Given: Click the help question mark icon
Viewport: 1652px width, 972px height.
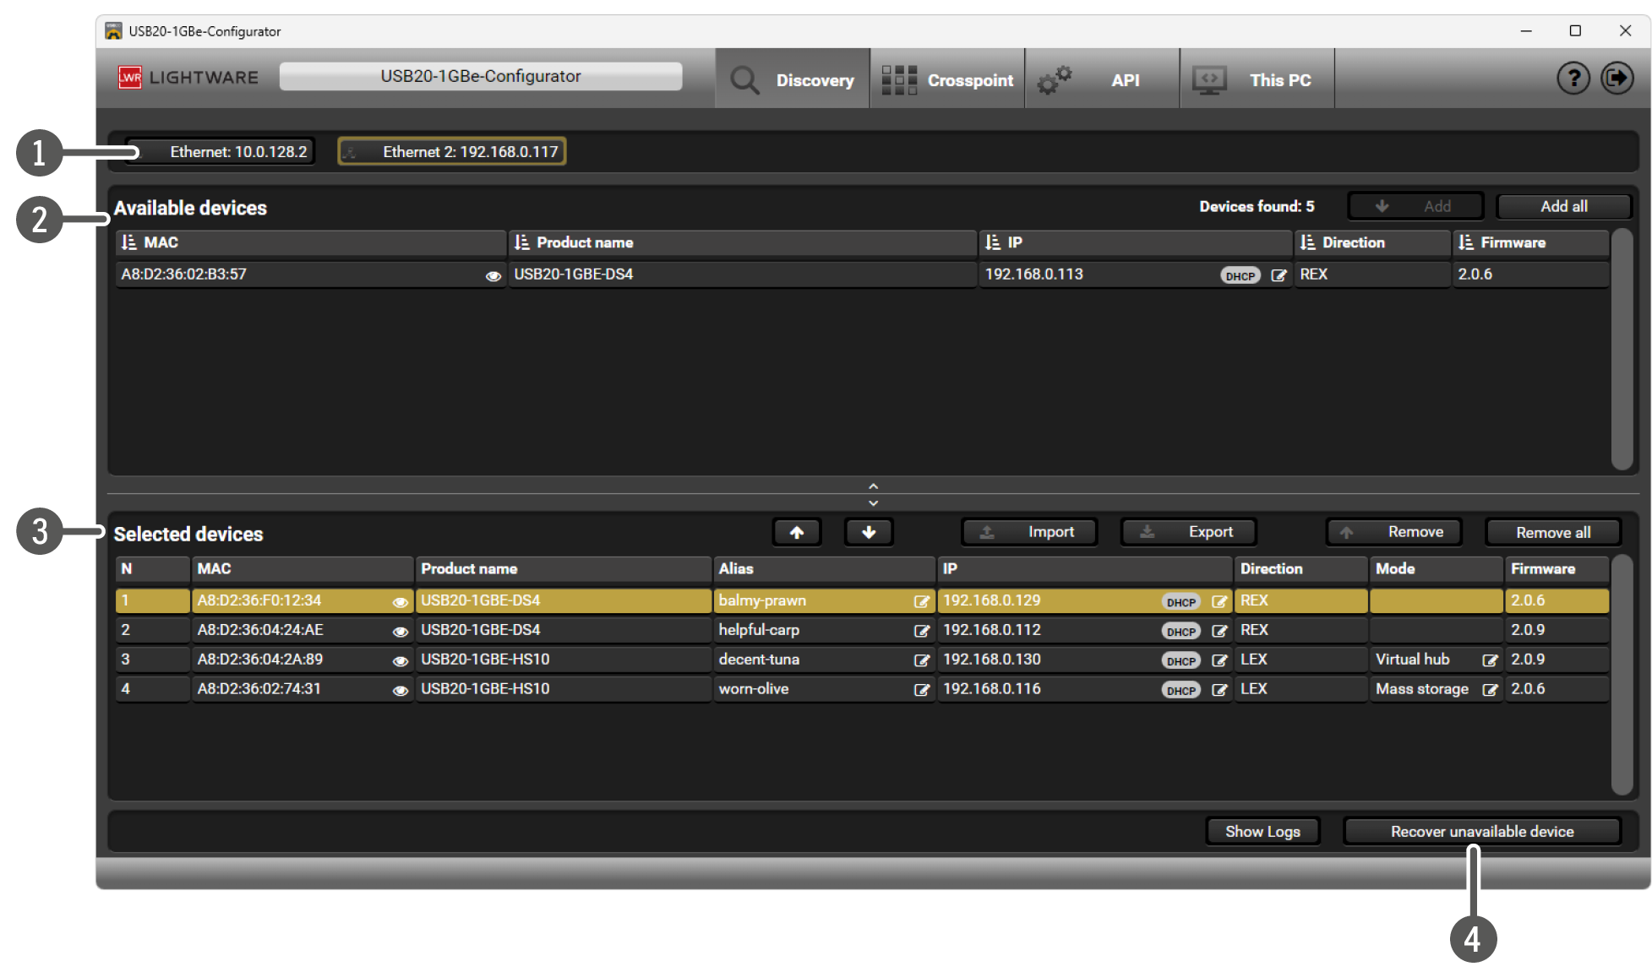Looking at the screenshot, I should pyautogui.click(x=1573, y=79).
